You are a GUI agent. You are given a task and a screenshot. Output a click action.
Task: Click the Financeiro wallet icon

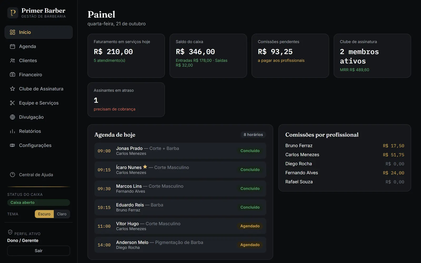(12, 75)
